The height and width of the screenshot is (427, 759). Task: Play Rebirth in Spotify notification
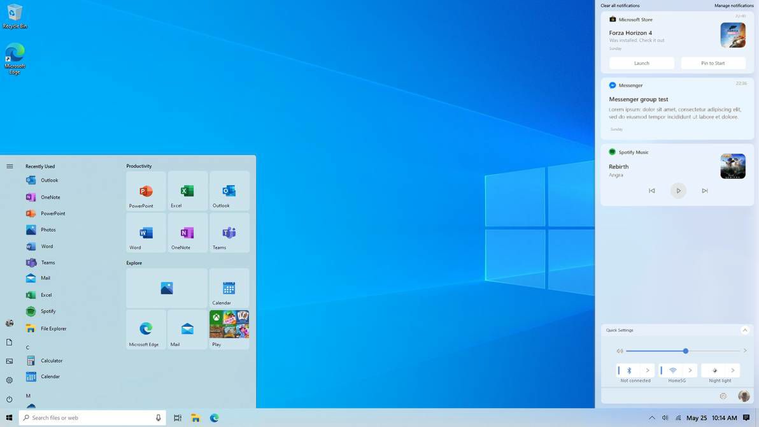coord(678,191)
